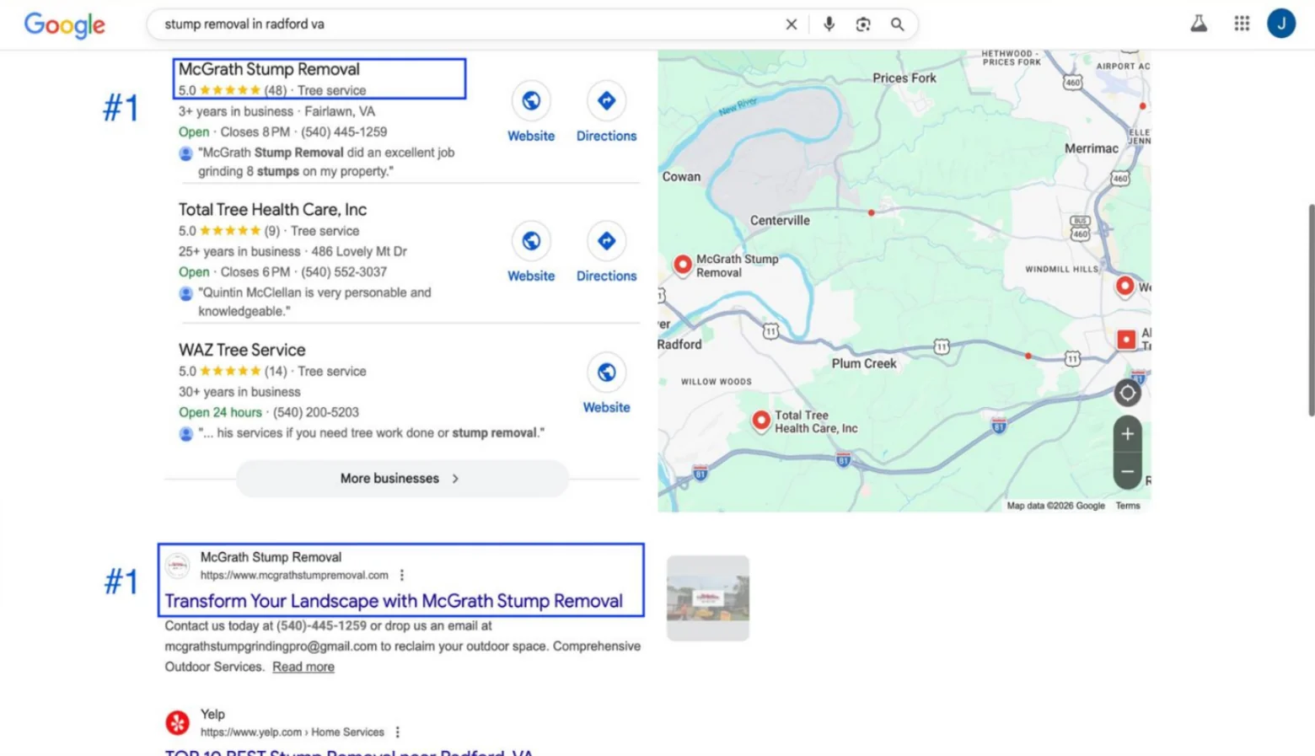Click the Plum Creek map label
The width and height of the screenshot is (1315, 756).
coord(864,364)
